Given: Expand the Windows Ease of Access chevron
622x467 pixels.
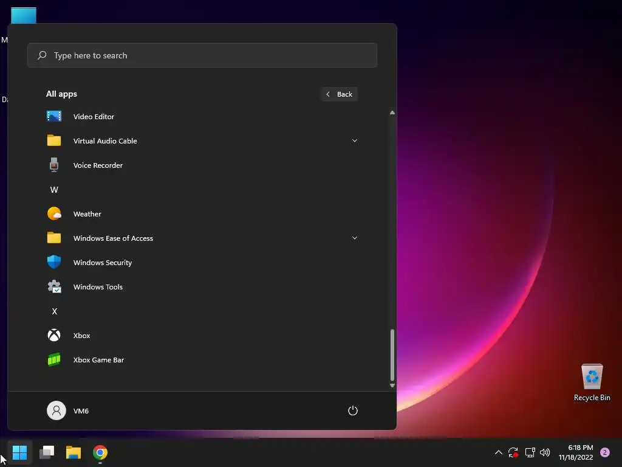Looking at the screenshot, I should click(355, 238).
